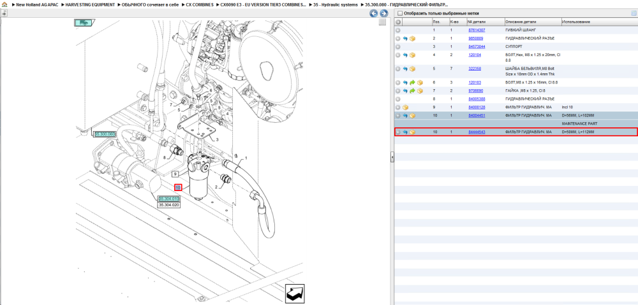638x305 pixels.
Task: Open the 35 - Hydraulic systems breadcrumb
Action: pos(336,4)
